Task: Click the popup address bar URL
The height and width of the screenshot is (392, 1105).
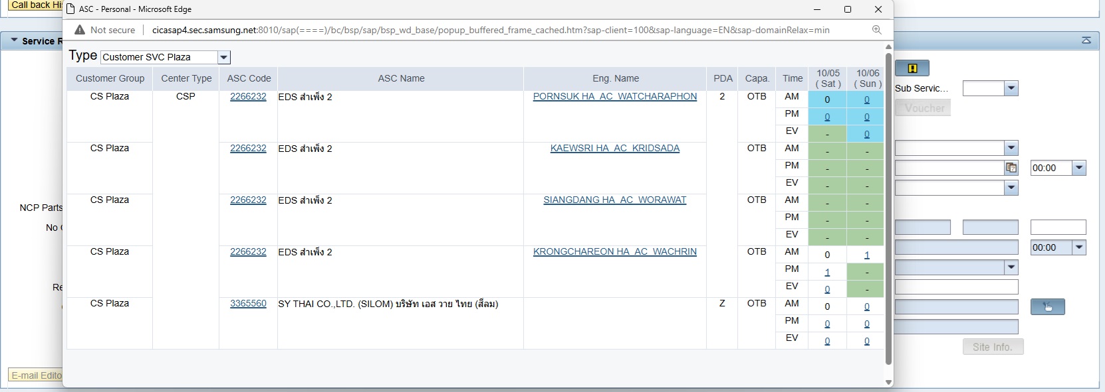Action: [x=491, y=30]
